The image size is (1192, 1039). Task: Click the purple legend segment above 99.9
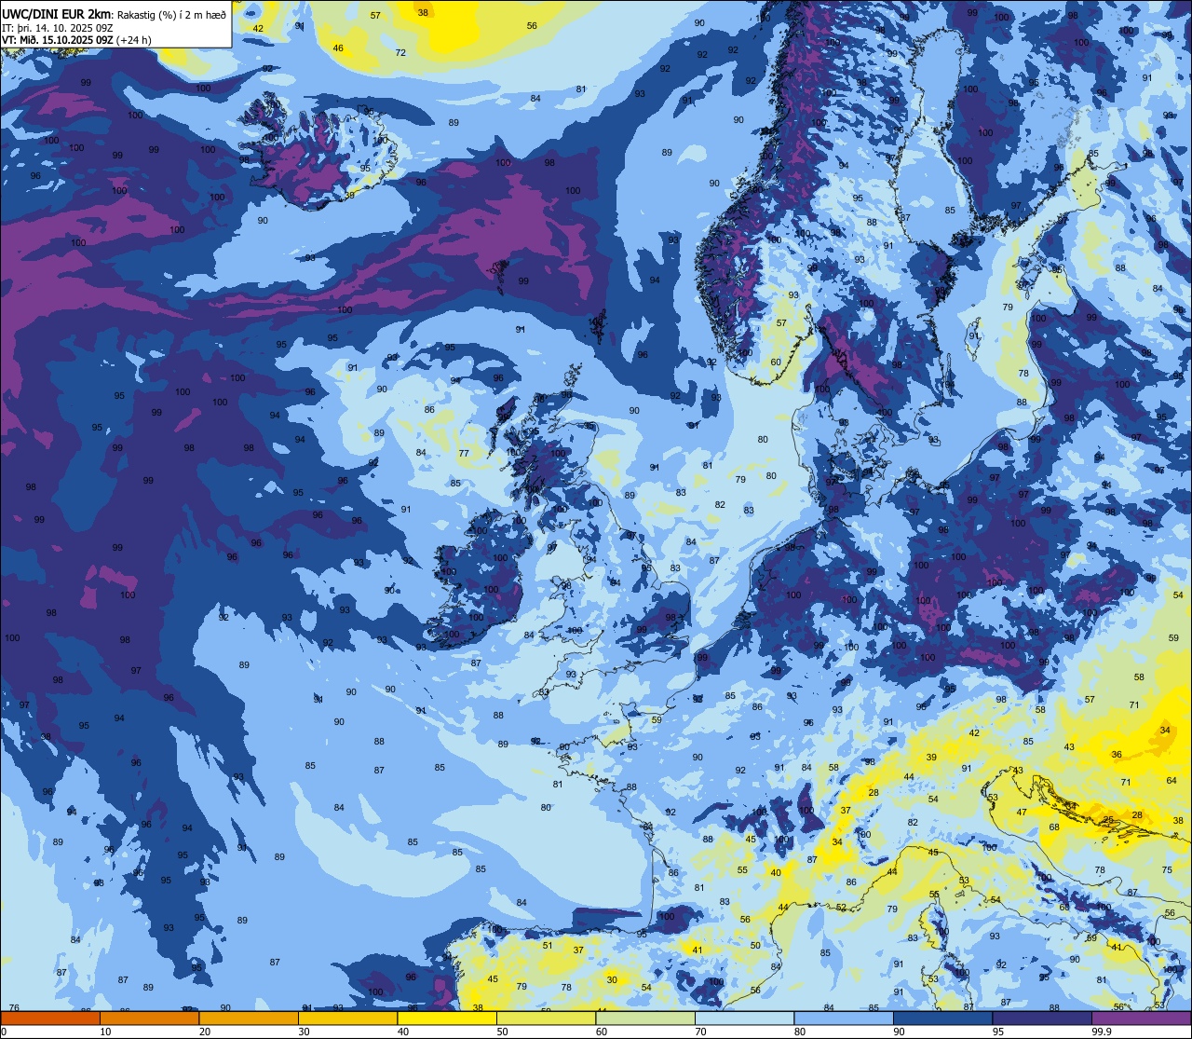point(1142,1018)
